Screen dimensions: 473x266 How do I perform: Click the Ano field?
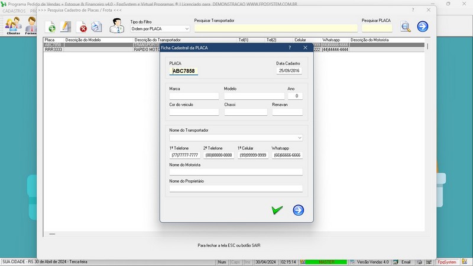tap(294, 96)
